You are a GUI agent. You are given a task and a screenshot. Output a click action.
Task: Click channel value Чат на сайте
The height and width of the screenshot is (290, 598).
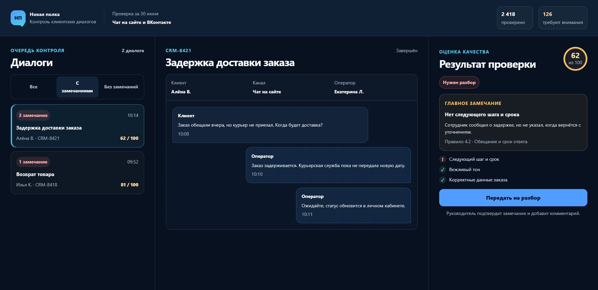267,92
